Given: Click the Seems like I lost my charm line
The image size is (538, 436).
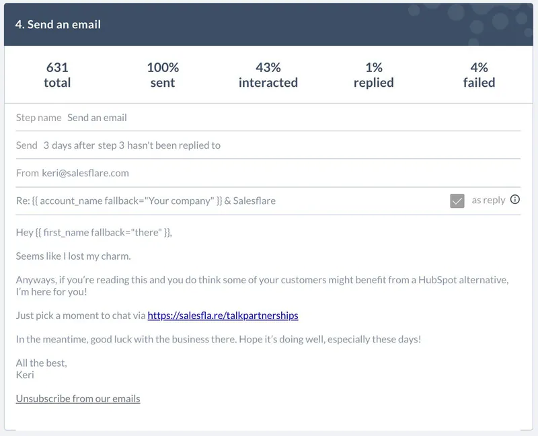Looking at the screenshot, I should pyautogui.click(x=73, y=256).
